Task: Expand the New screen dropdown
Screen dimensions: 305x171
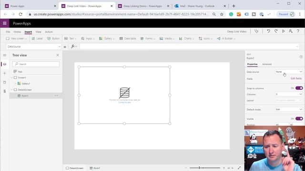Action: click(16, 38)
